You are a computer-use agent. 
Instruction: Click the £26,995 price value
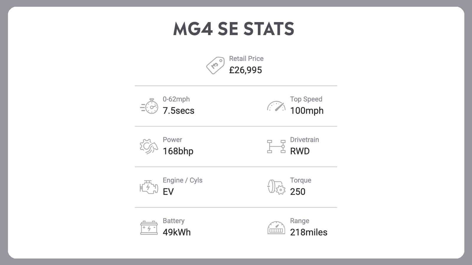pyautogui.click(x=245, y=70)
